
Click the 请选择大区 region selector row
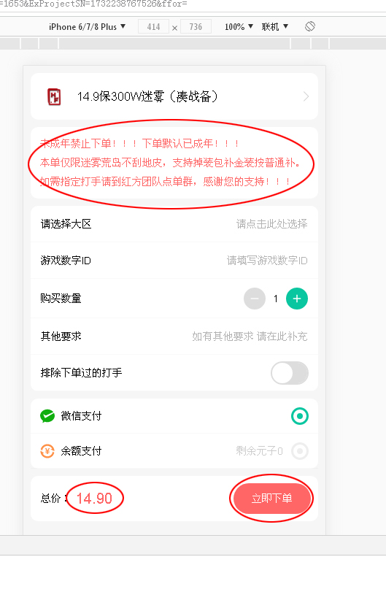(174, 224)
